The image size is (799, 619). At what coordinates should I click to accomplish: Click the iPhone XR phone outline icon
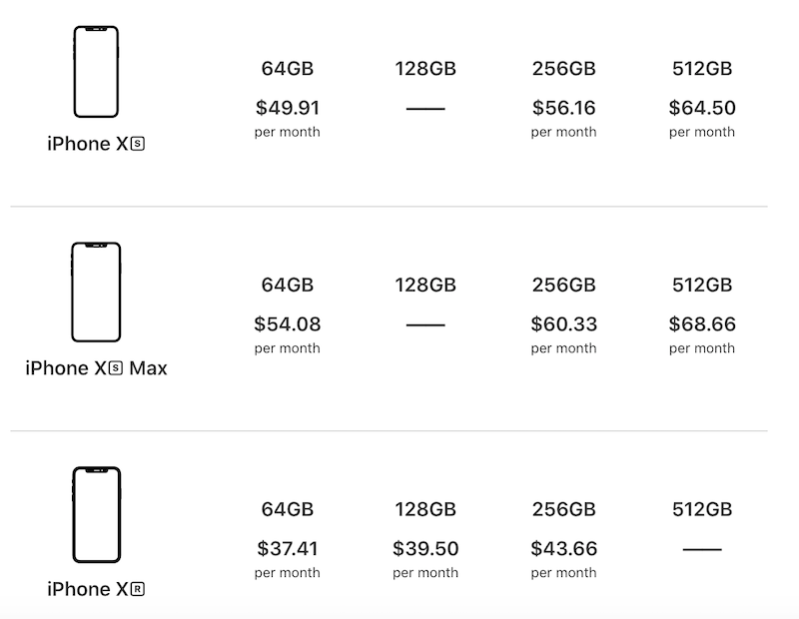tap(96, 514)
